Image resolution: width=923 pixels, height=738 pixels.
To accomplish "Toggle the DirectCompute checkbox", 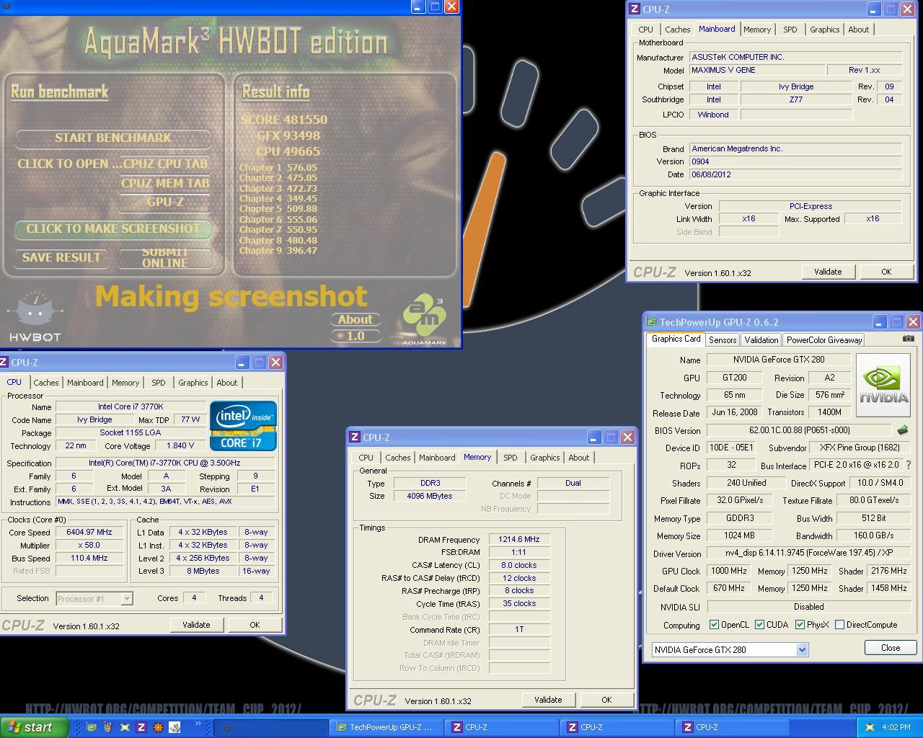I will coord(839,625).
